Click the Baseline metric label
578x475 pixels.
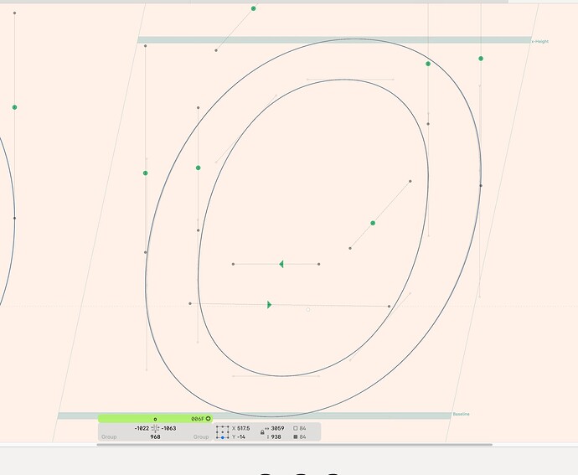(x=462, y=414)
